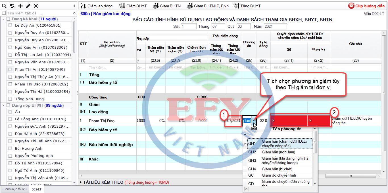Select GH1 Giảm hẳn chấm dứt HĐLĐ
The image size is (388, 193).
click(280, 143)
